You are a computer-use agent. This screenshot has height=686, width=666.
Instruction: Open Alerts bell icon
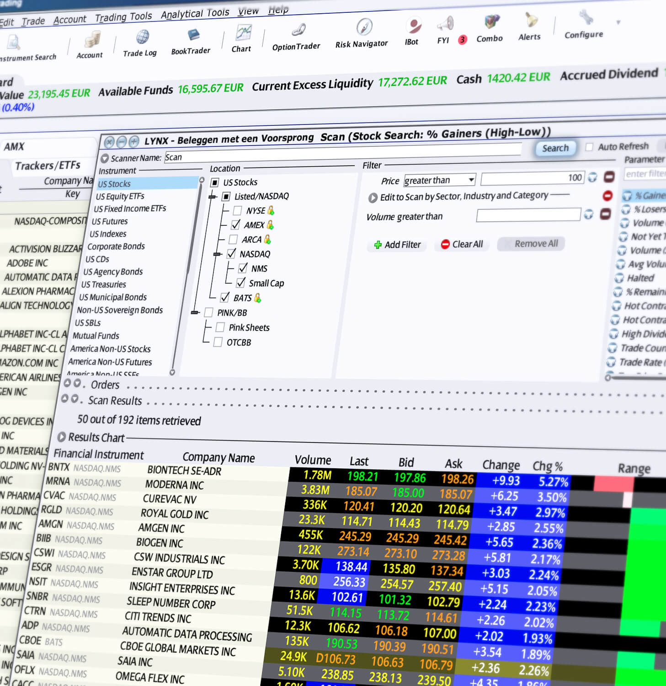coord(531,20)
